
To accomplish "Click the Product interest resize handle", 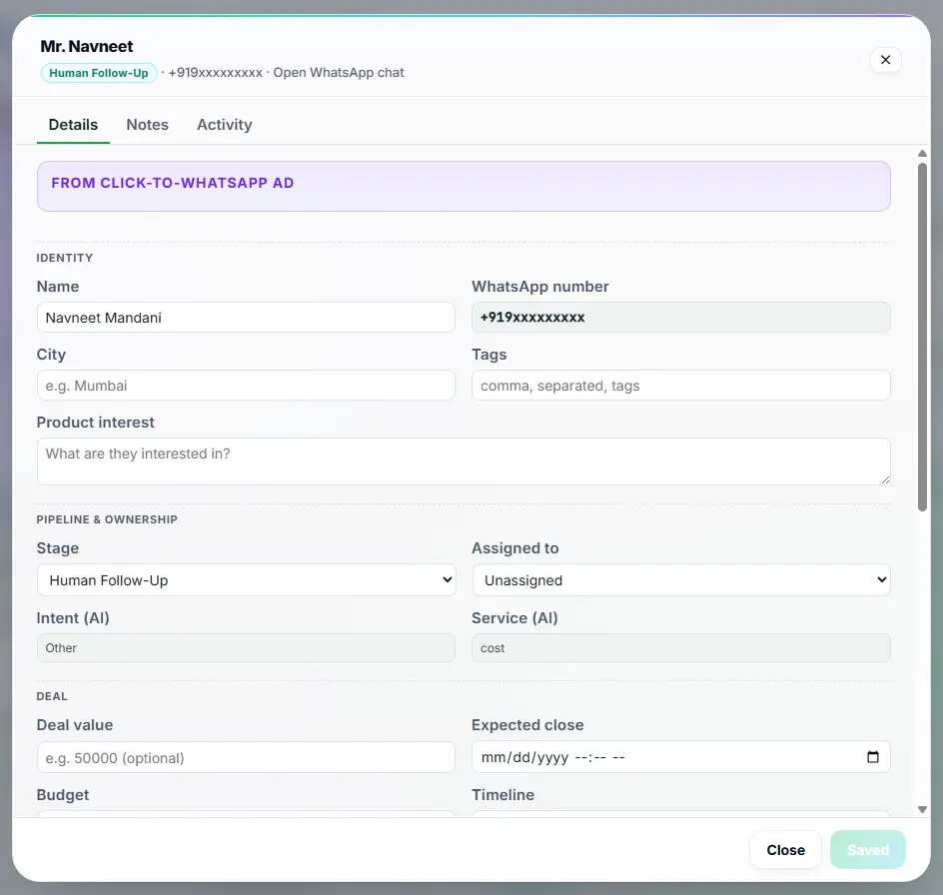I will click(885, 479).
